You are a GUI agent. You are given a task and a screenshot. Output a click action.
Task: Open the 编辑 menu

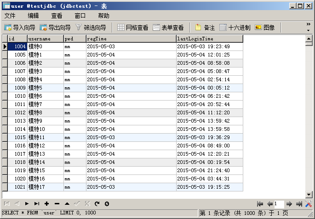34,16
